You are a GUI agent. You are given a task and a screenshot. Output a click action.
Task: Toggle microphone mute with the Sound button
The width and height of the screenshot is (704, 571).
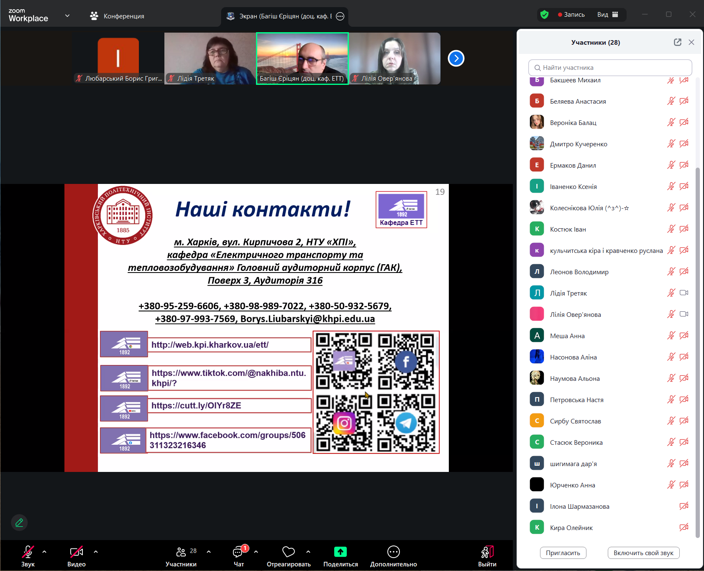pos(28,552)
